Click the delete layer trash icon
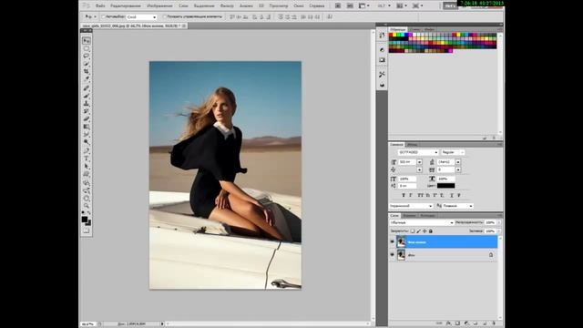 494,323
